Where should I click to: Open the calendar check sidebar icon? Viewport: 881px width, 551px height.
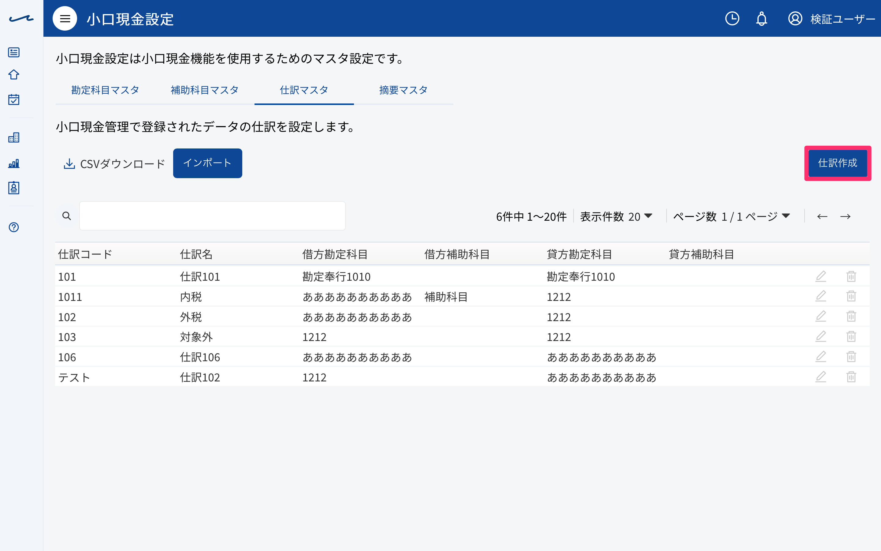pos(14,99)
